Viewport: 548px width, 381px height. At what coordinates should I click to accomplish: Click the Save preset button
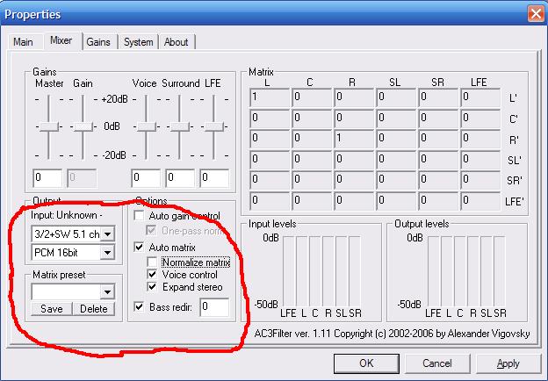52,309
